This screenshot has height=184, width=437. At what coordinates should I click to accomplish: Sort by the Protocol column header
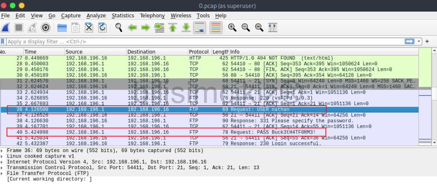point(199,52)
